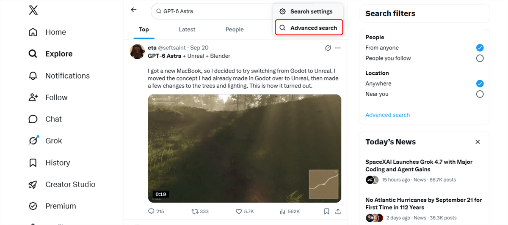Click the Today's News heading
Screen dimensions: 508x225
(x=391, y=142)
